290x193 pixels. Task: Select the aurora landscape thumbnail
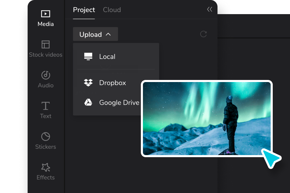207,119
